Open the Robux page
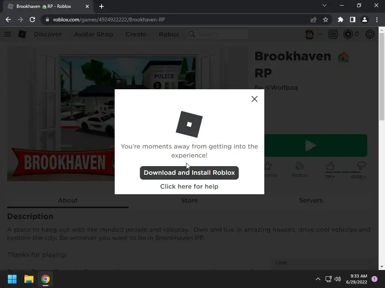Image resolution: width=385 pixels, height=288 pixels. [169, 34]
